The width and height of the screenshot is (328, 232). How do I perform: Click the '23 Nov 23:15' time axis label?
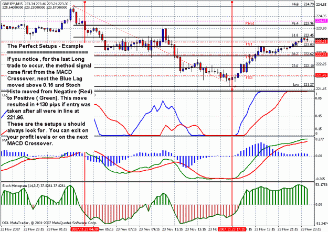pos(311,229)
